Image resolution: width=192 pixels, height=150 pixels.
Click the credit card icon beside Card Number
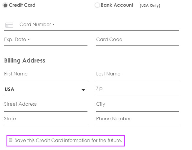pos(9,25)
